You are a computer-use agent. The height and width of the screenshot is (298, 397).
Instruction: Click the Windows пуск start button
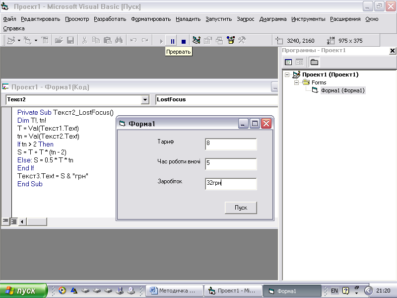tap(23, 291)
